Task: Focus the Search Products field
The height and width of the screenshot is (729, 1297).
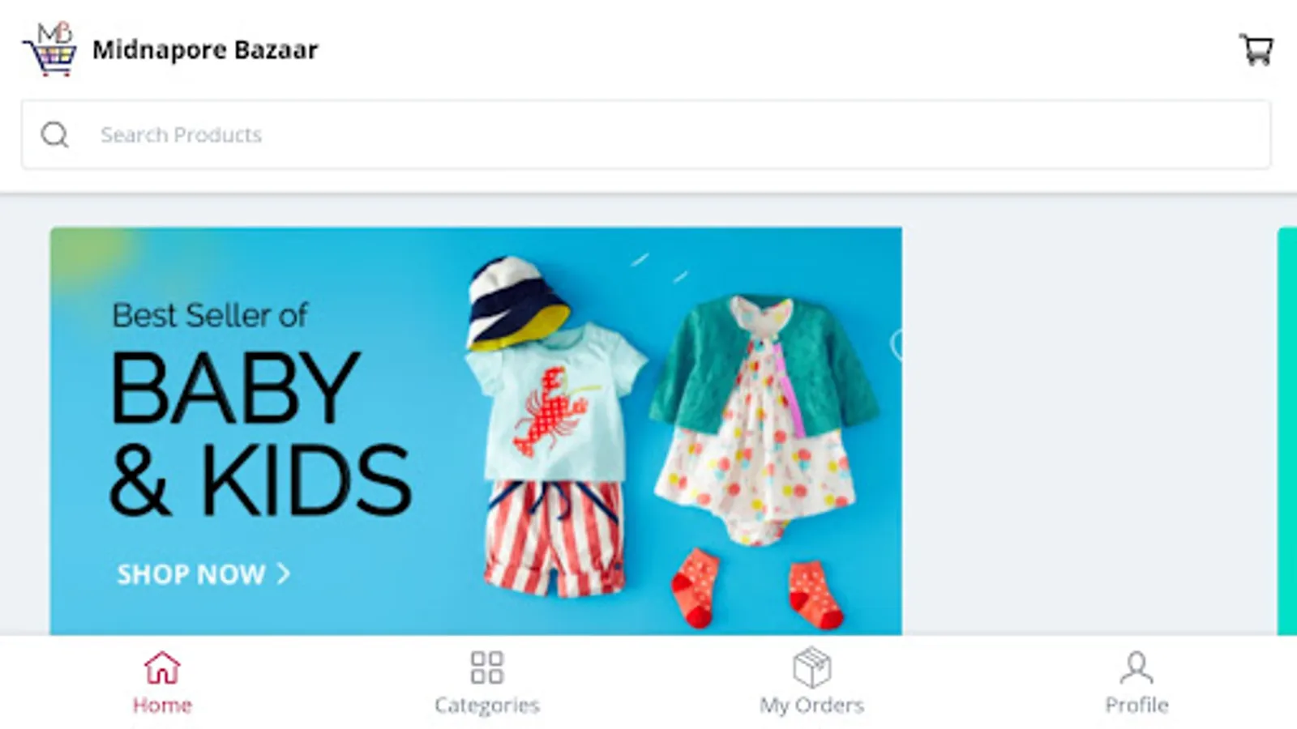Action: click(x=646, y=134)
